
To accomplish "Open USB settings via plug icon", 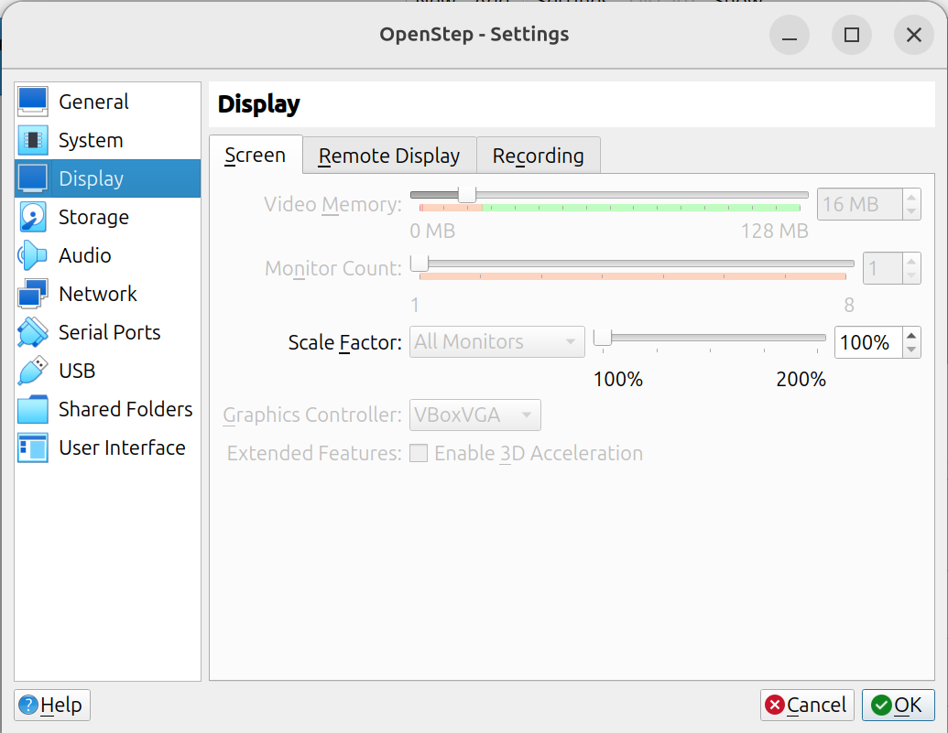I will 33,371.
